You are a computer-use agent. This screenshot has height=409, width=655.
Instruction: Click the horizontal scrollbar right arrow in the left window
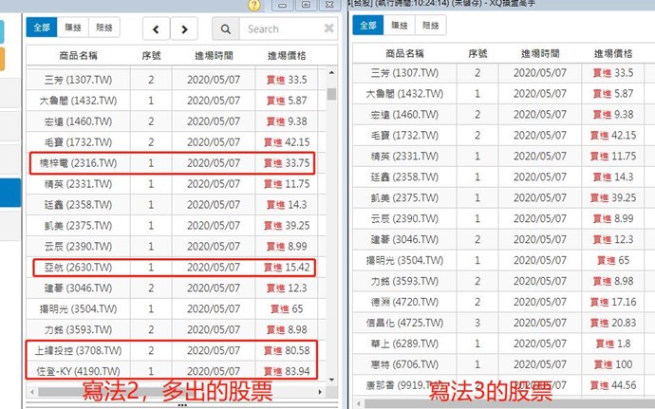pos(320,392)
